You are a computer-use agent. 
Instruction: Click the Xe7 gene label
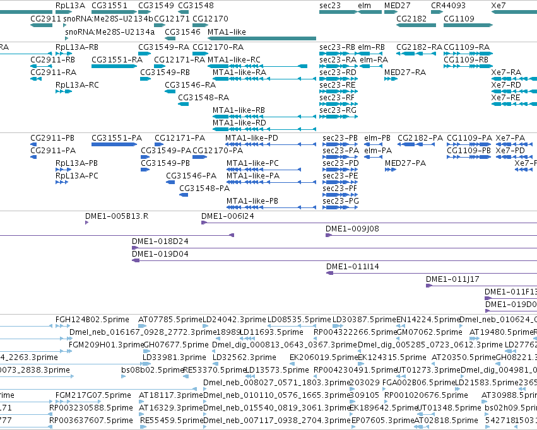[499, 6]
